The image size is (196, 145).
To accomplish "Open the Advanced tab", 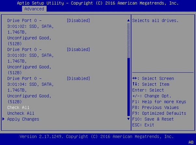I will (x=34, y=9).
